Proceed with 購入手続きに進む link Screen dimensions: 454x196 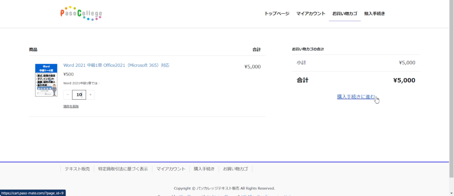pyautogui.click(x=356, y=97)
